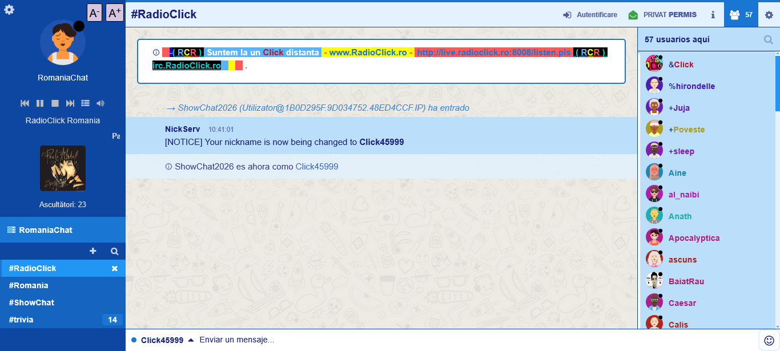Click avatar icon of ascuns
Viewport: 780px width, 351px height.
(654, 259)
